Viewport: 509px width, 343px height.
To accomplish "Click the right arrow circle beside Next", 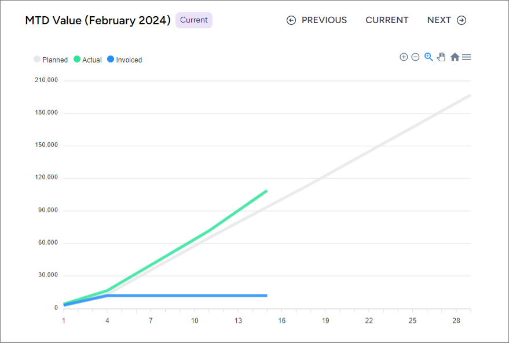I will point(462,20).
